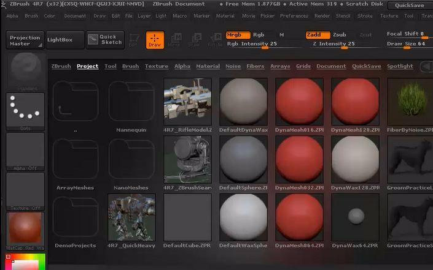Image resolution: width=433 pixels, height=270 pixels.
Task: Open the Document menu
Action: (75, 16)
